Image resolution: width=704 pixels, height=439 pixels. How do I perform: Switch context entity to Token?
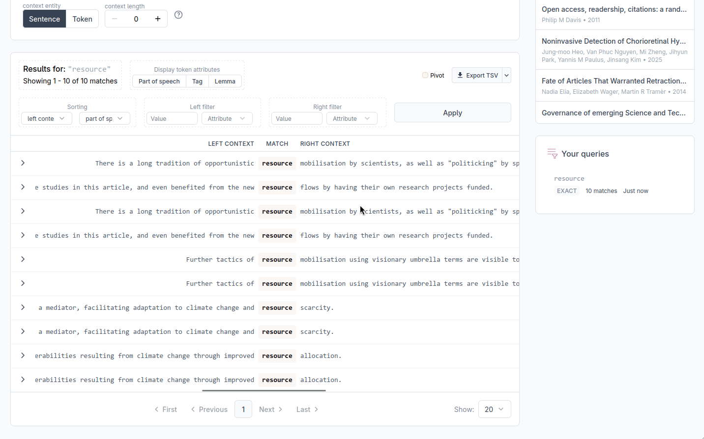click(x=82, y=19)
